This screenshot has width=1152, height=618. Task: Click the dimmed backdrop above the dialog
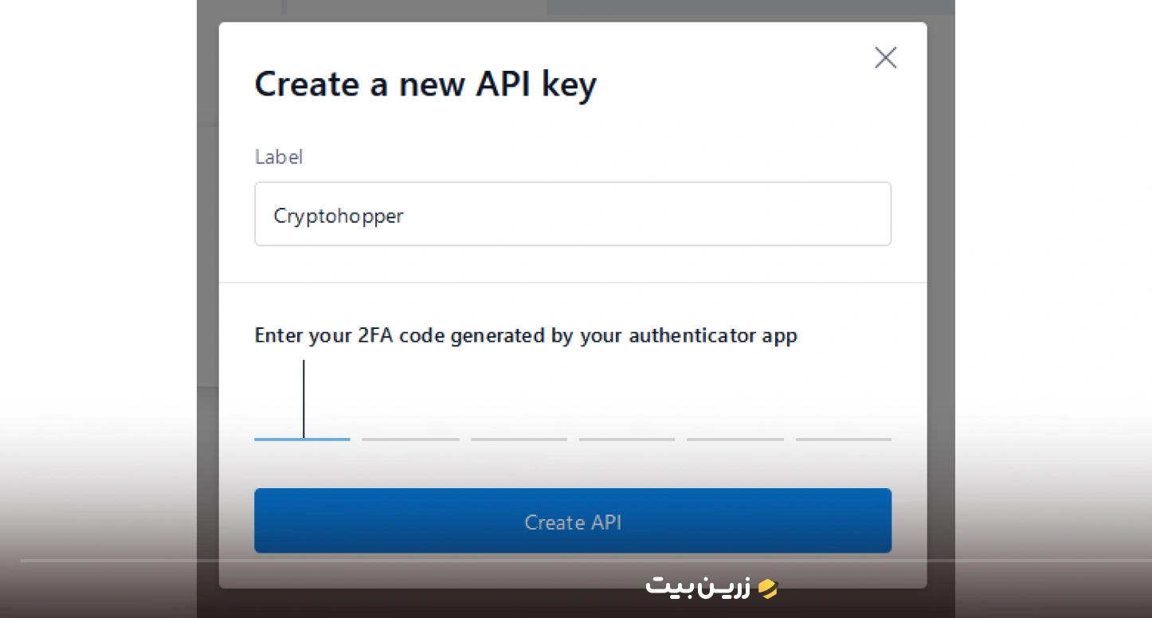pyautogui.click(x=573, y=10)
